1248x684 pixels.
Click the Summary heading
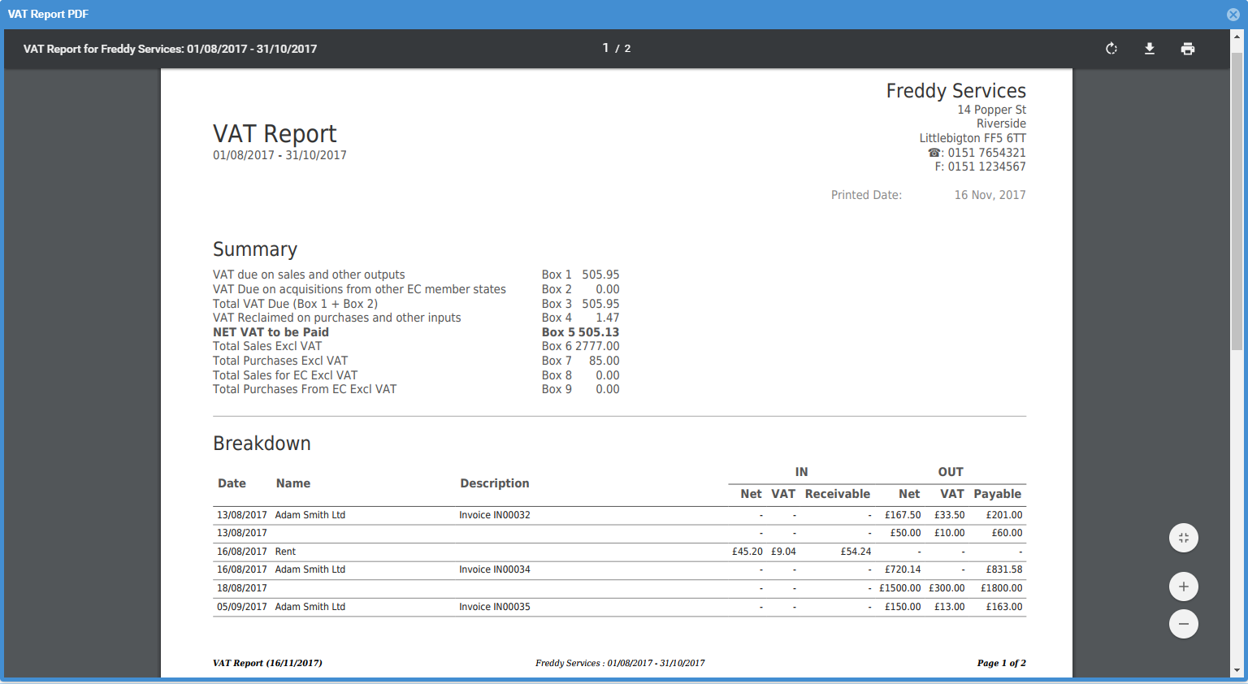(x=254, y=249)
